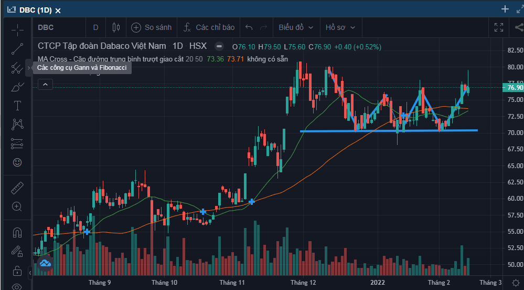Click the zoom in magnifier tool

coord(17,206)
